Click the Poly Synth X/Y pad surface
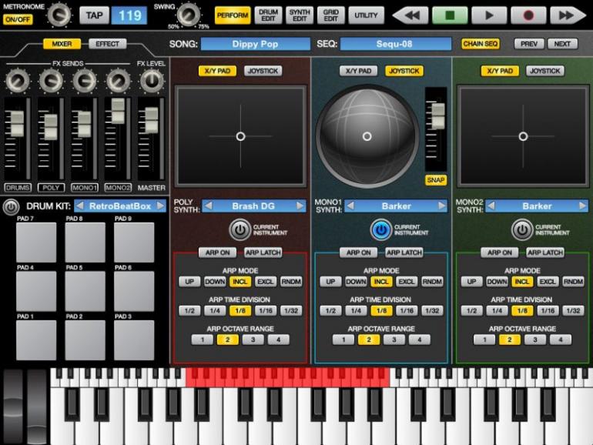This screenshot has width=593, height=445. coord(240,136)
